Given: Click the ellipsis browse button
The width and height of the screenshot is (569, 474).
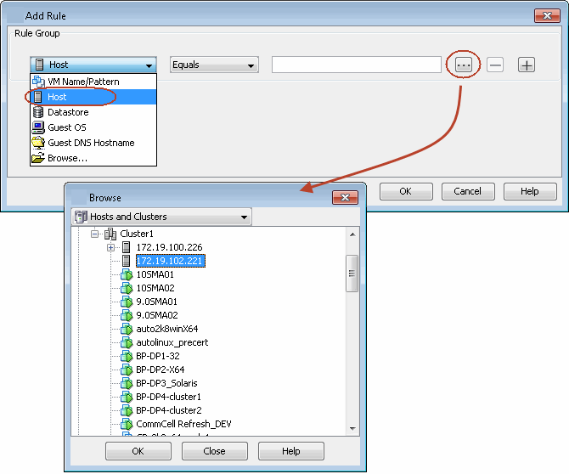Looking at the screenshot, I should (x=464, y=65).
